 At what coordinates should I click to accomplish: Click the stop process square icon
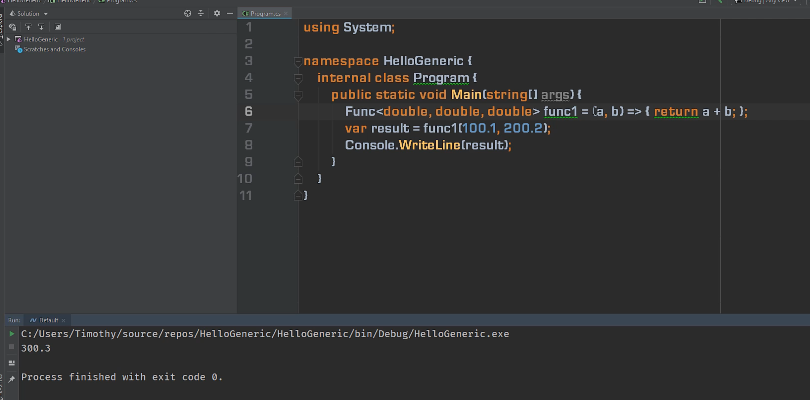(x=12, y=347)
